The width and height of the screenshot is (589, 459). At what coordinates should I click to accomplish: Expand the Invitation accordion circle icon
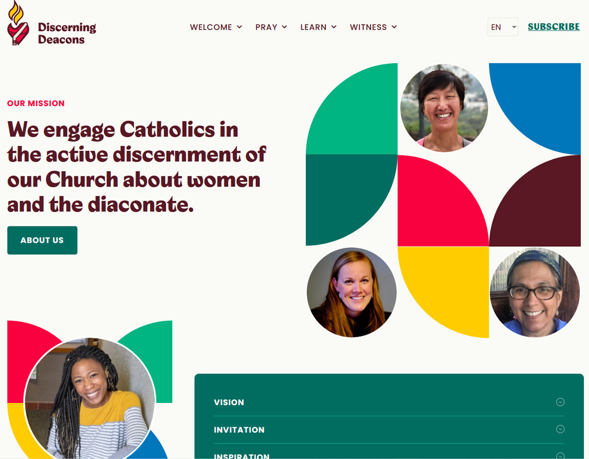pos(560,429)
